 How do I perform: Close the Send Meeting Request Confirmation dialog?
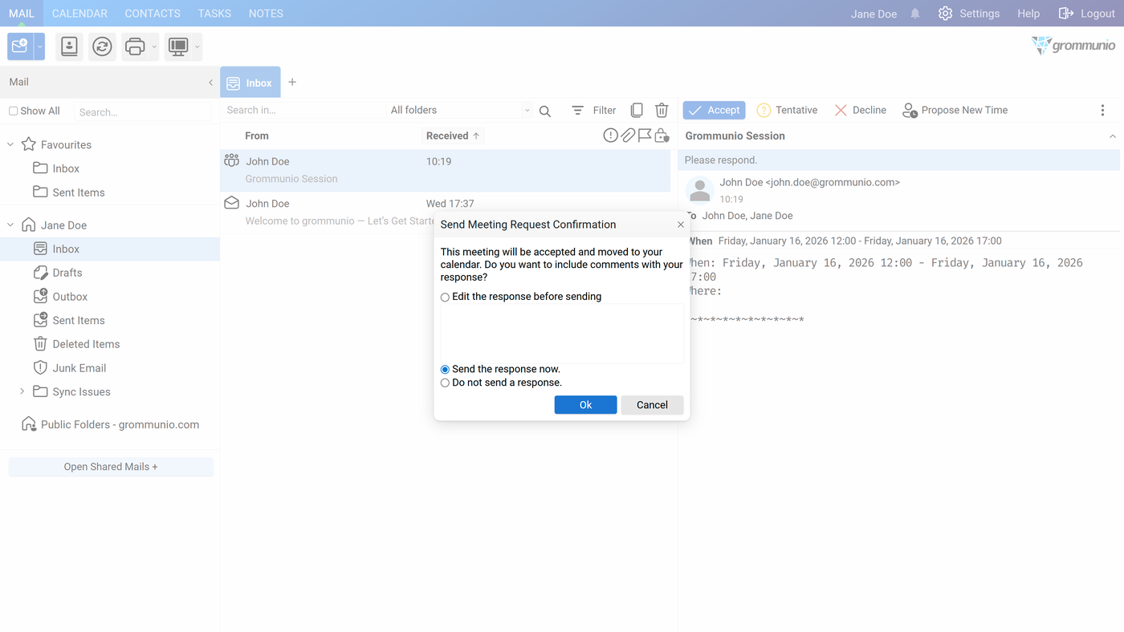(681, 225)
